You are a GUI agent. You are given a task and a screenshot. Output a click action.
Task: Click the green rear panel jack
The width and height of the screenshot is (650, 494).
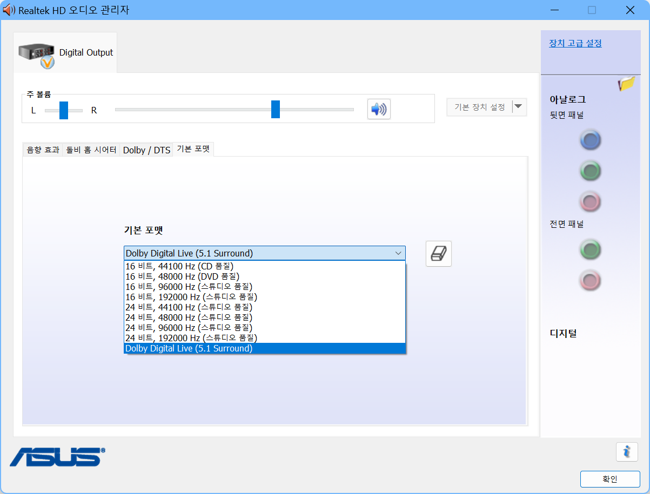click(591, 171)
